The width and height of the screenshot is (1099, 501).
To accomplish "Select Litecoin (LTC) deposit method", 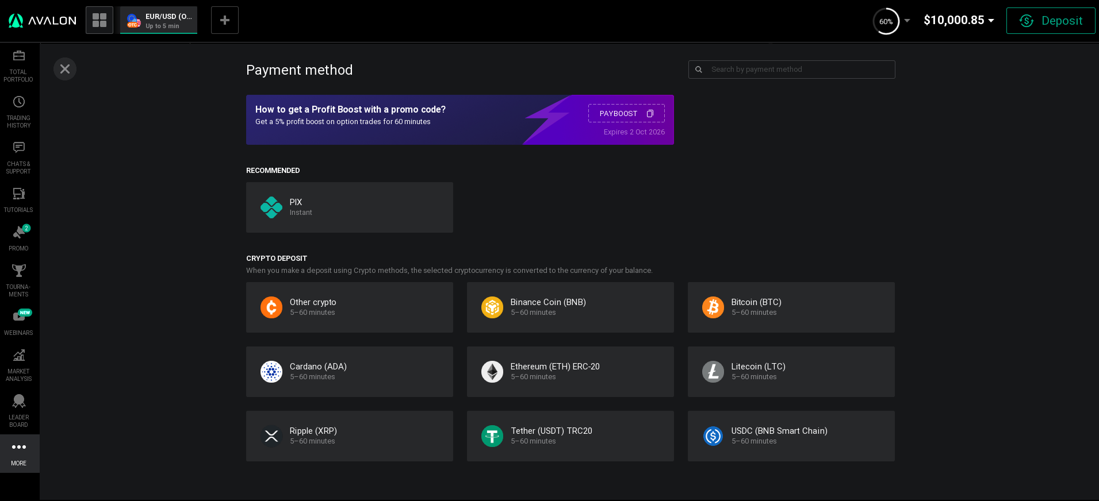I will tap(791, 372).
